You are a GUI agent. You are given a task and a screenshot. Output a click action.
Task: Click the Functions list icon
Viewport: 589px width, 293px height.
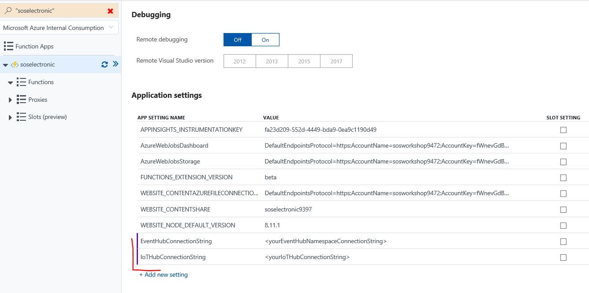21,82
